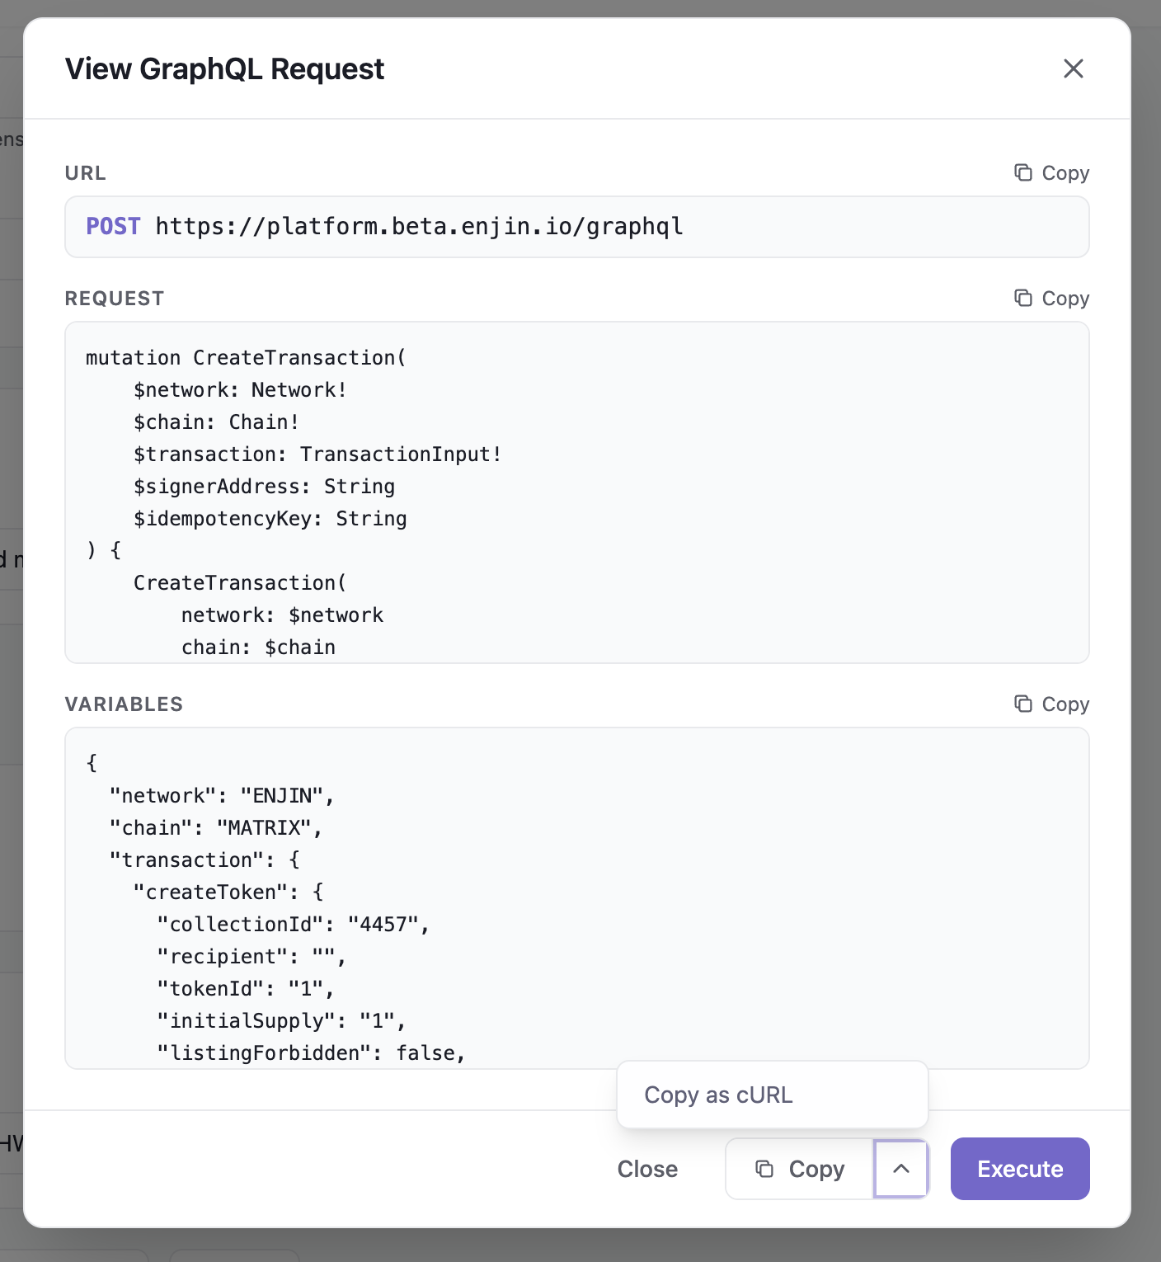Click the Close button in footer

point(647,1169)
